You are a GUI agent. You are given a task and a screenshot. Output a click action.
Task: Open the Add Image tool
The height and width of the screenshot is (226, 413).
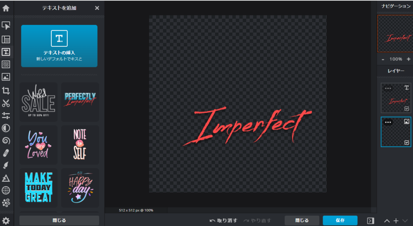coord(6,77)
